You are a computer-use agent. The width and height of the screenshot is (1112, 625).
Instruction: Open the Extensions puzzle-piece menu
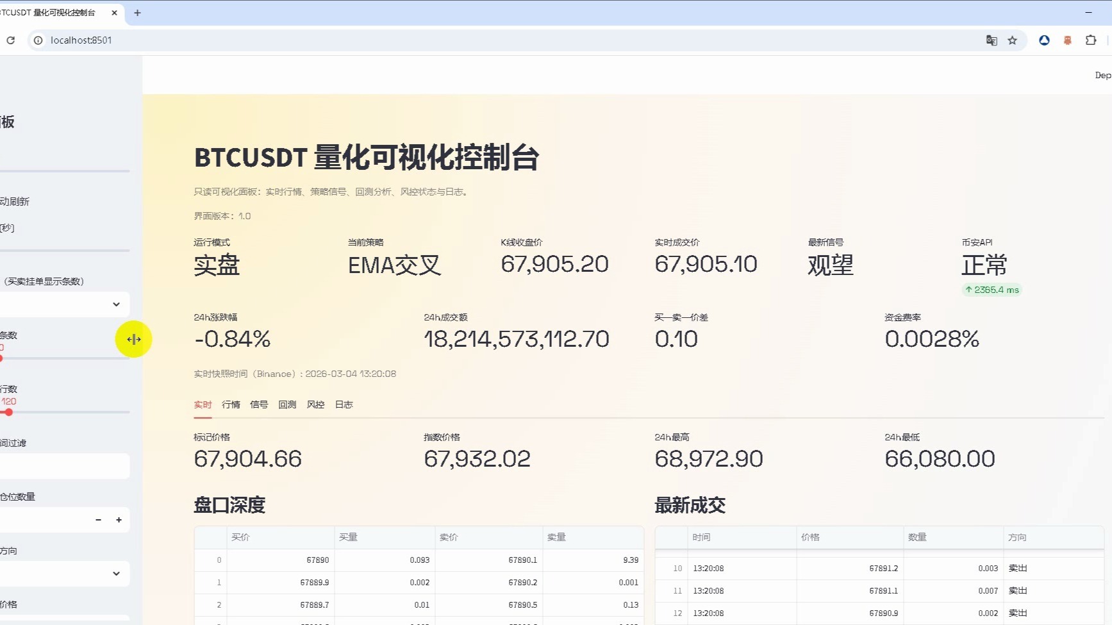pos(1091,40)
